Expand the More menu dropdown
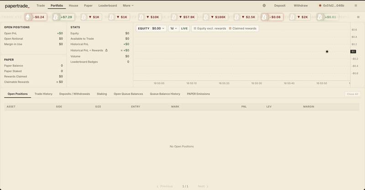 128,5
